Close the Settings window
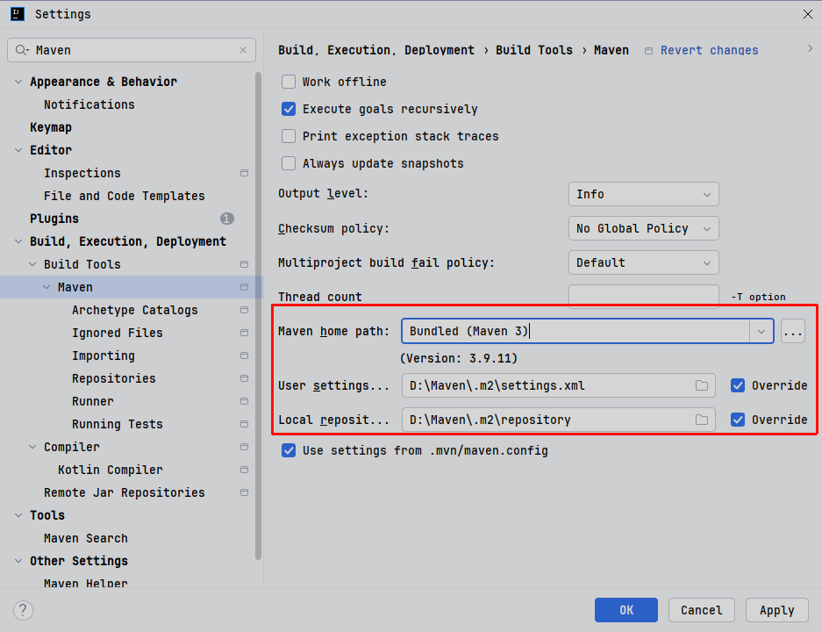The image size is (822, 632). click(x=808, y=14)
